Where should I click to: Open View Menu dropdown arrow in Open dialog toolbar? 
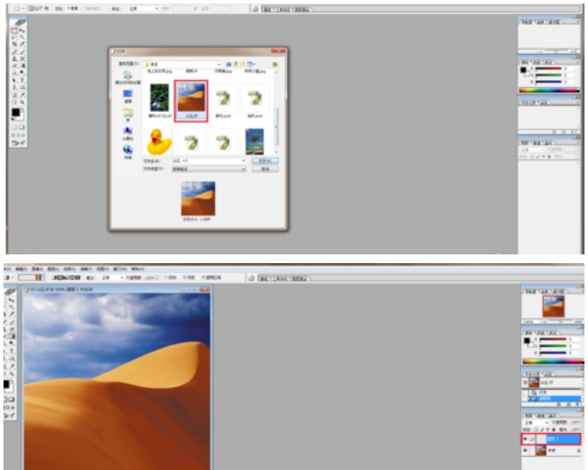coord(254,64)
